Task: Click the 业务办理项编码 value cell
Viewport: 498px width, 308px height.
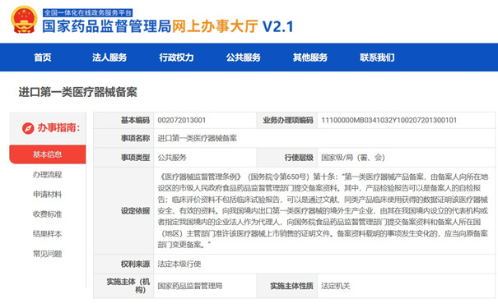Action: pos(406,121)
